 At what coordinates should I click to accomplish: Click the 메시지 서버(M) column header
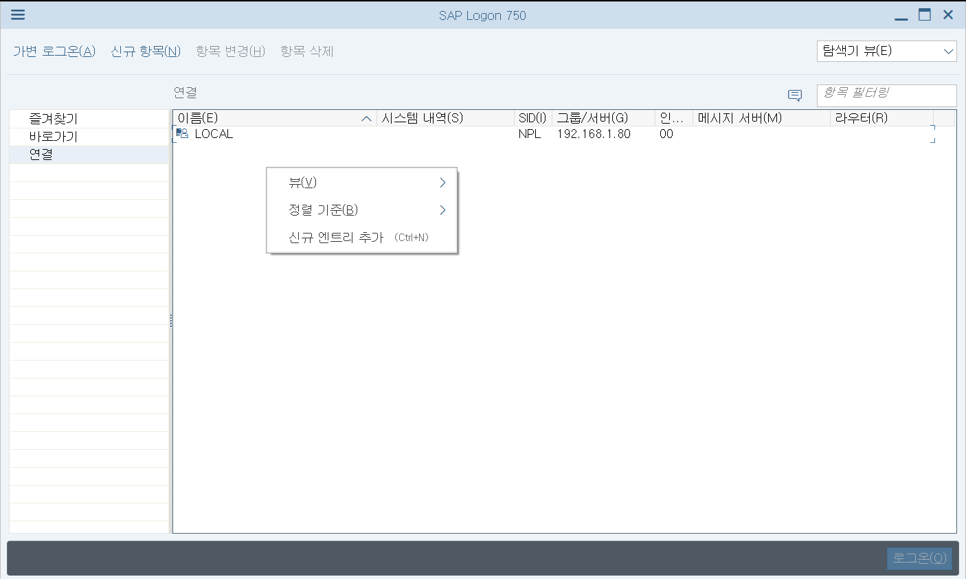[740, 118]
